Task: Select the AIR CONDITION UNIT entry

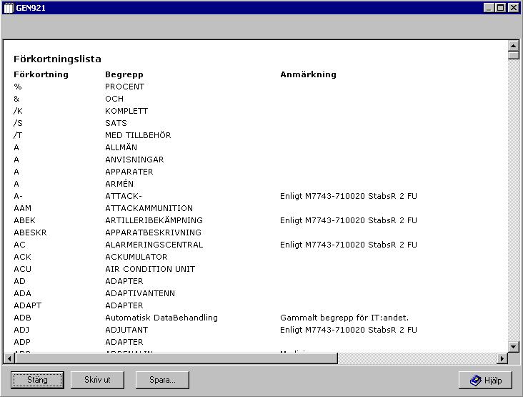Action: pyautogui.click(x=150, y=269)
